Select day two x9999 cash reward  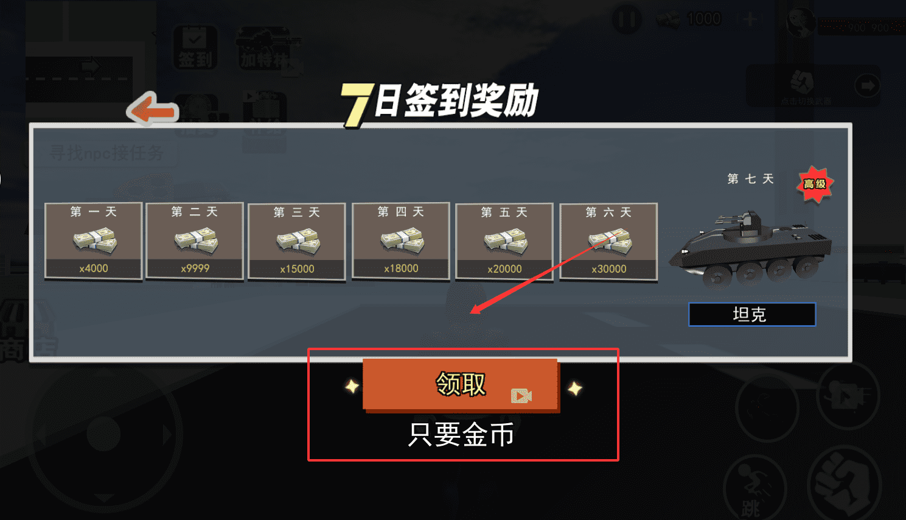point(195,241)
